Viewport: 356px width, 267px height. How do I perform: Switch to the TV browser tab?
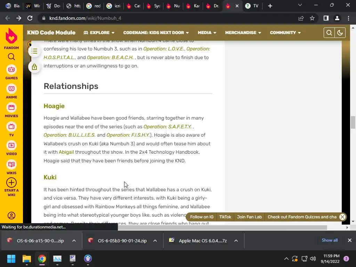(x=252, y=6)
